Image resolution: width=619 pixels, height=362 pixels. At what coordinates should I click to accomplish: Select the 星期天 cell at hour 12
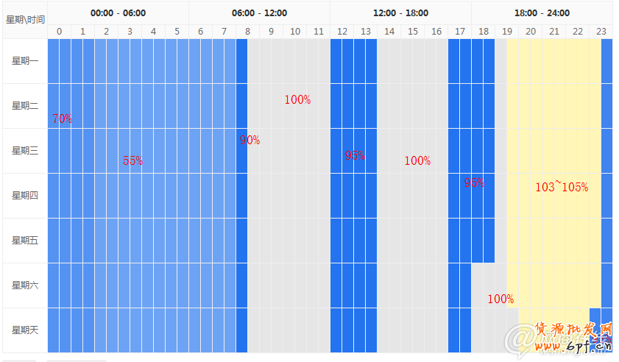click(342, 330)
